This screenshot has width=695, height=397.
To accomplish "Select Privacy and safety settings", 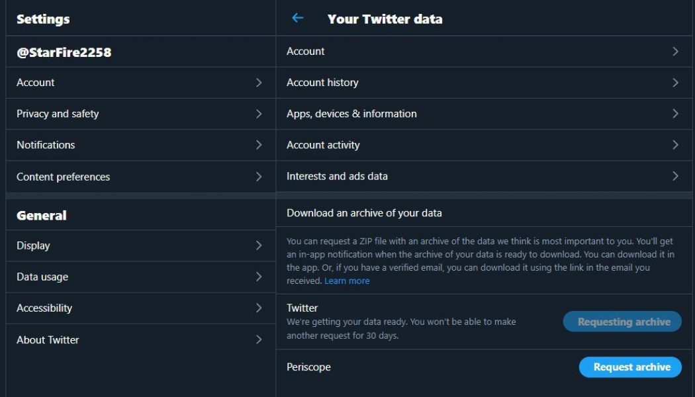I will (58, 113).
